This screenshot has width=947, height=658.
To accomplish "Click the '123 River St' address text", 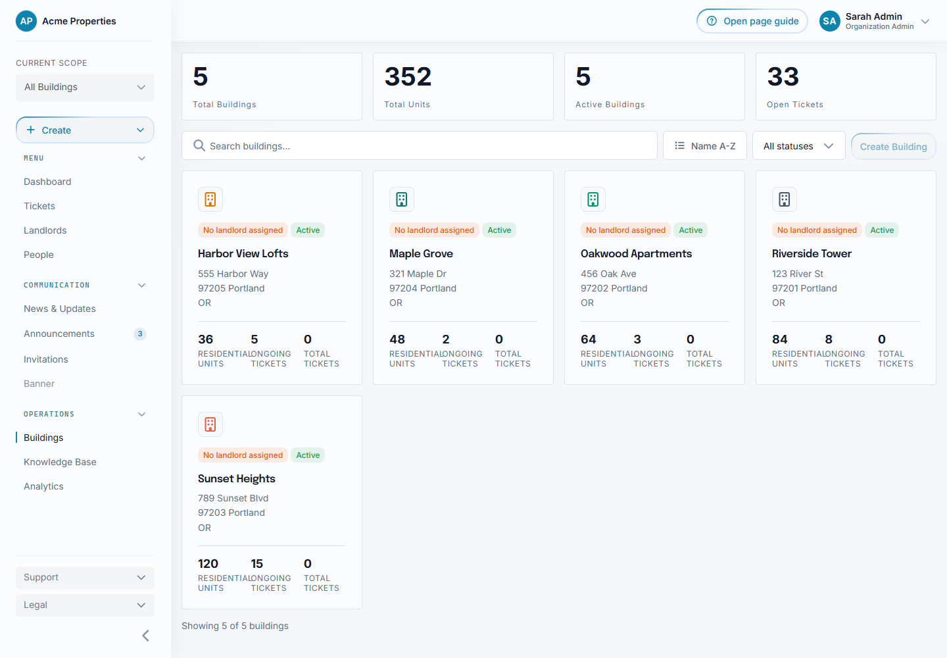I will 798,274.
